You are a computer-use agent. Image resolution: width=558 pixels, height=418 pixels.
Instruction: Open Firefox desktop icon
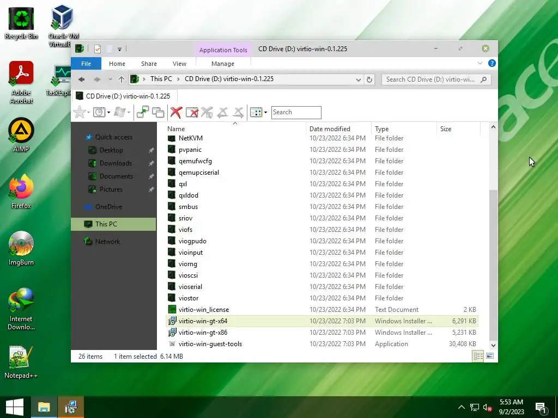click(x=21, y=192)
